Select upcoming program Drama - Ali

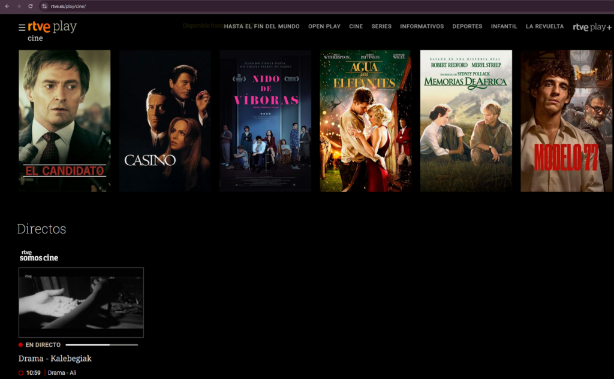(x=62, y=373)
